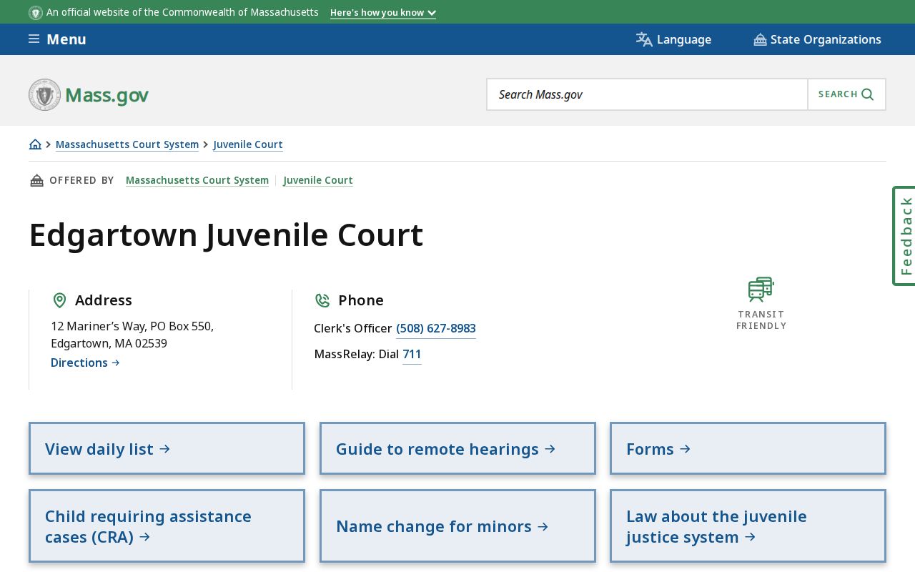Click the Transit Friendly bus icon
The width and height of the screenshot is (915, 572).
(761, 290)
